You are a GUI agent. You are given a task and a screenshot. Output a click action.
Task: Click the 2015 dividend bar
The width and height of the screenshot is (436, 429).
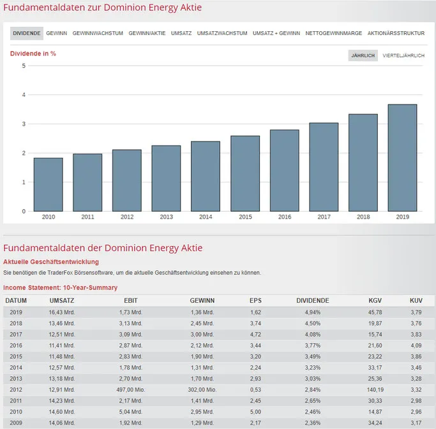pos(245,173)
